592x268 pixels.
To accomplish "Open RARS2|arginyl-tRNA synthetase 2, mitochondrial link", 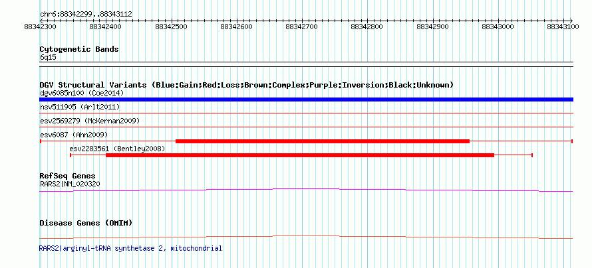I will (x=130, y=248).
